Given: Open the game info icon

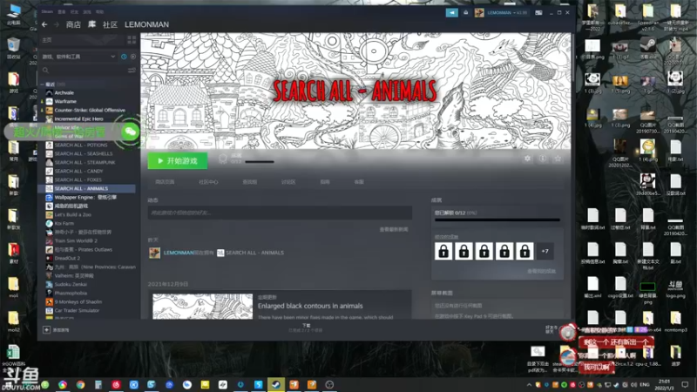Looking at the screenshot, I should point(543,159).
